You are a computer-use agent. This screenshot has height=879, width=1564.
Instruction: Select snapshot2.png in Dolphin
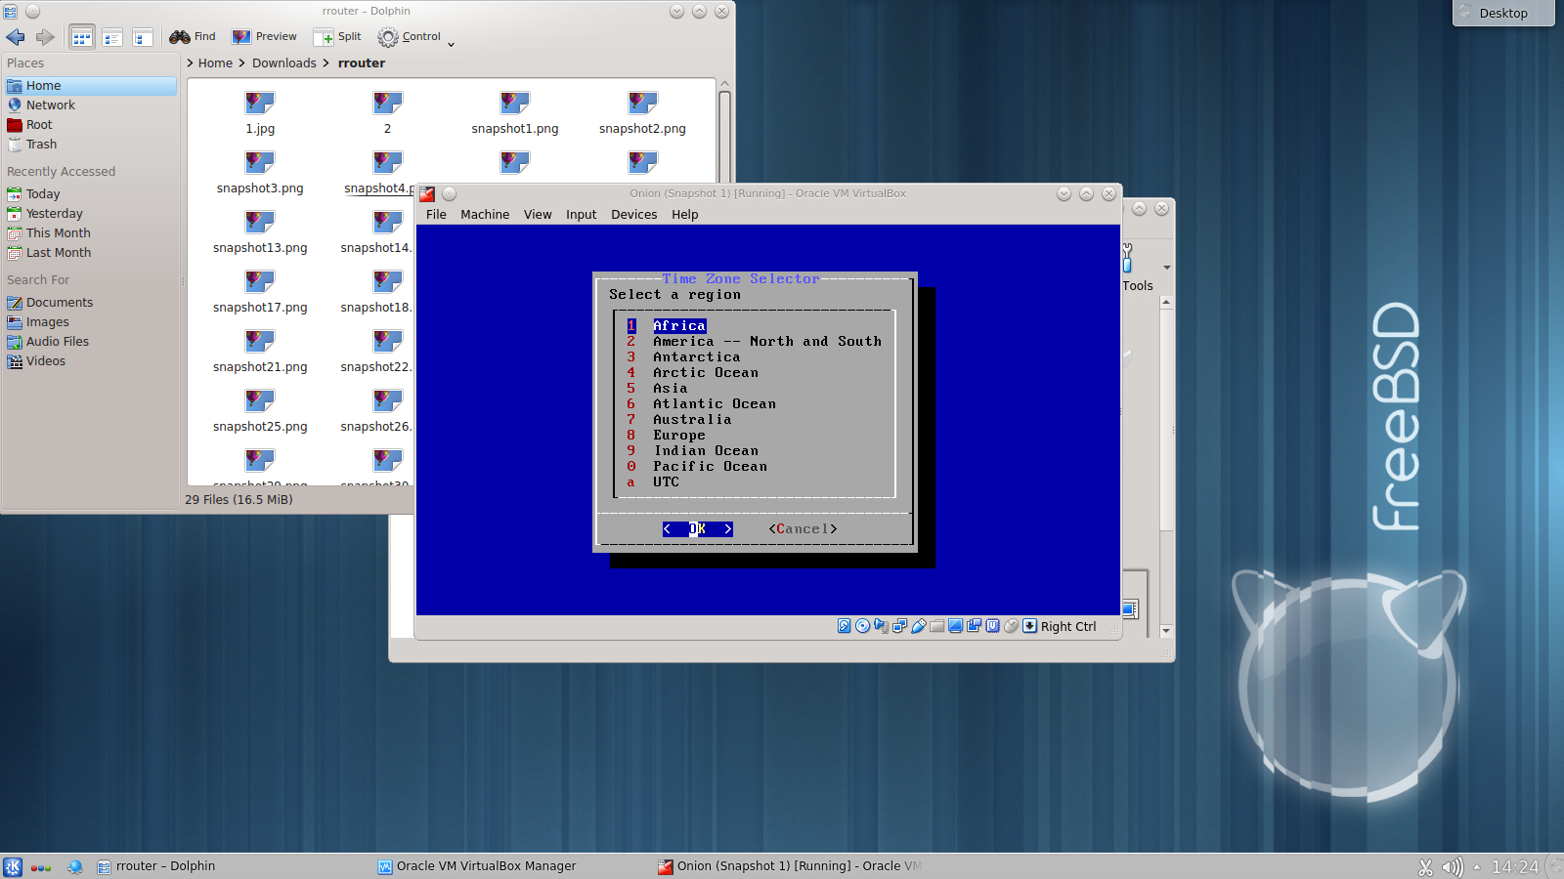[642, 112]
